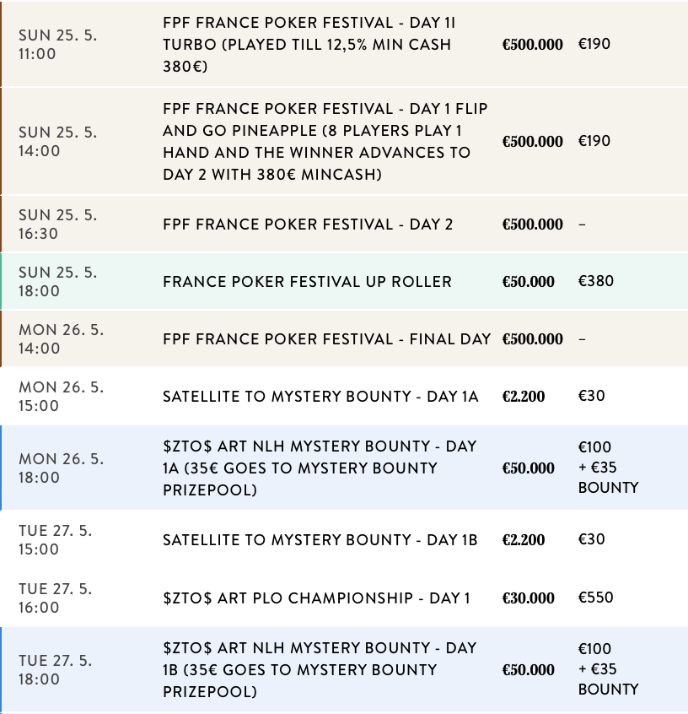Click the Sunday 11:00 date cell
The height and width of the screenshot is (714, 688).
[x=57, y=45]
